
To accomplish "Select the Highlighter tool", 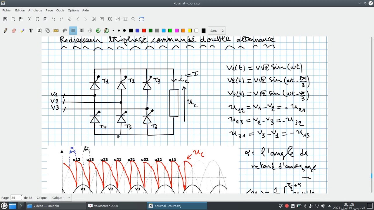I will click(22, 31).
